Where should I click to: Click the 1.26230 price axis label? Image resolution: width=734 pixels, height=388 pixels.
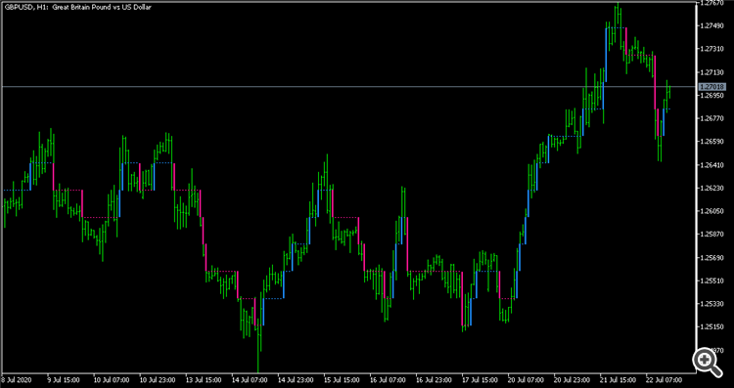711,189
